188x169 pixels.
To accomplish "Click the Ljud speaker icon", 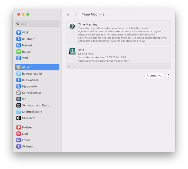I will [x=19, y=134].
